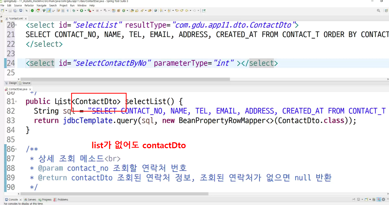
Task: Click the green Boot Dashboard power icon
Action: click(x=32, y=11)
